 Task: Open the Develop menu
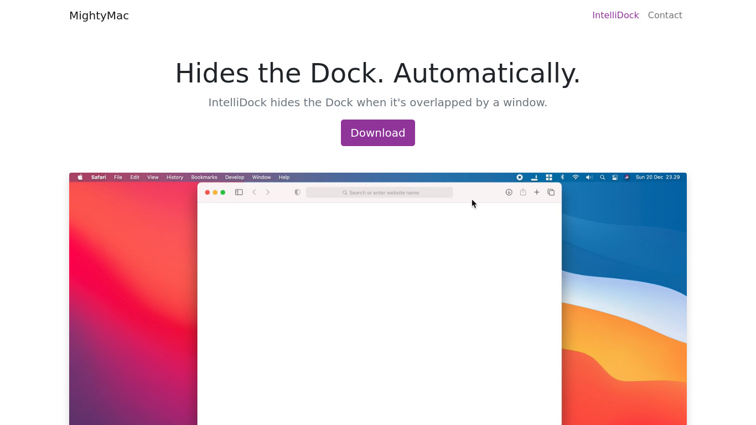click(235, 177)
